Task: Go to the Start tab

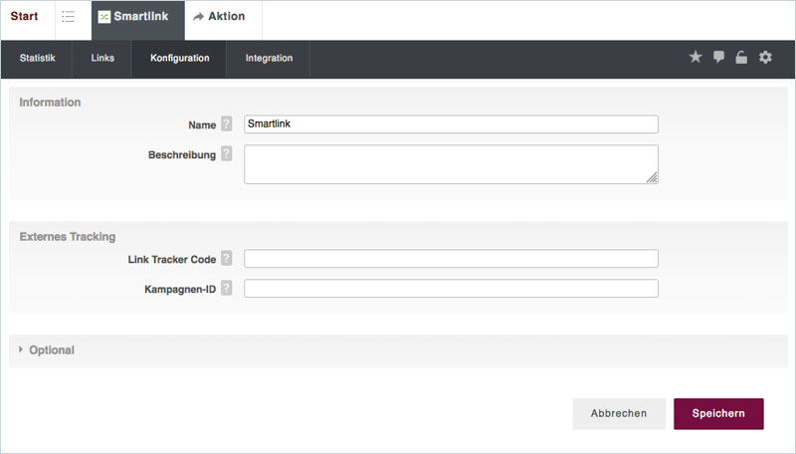Action: (x=24, y=17)
